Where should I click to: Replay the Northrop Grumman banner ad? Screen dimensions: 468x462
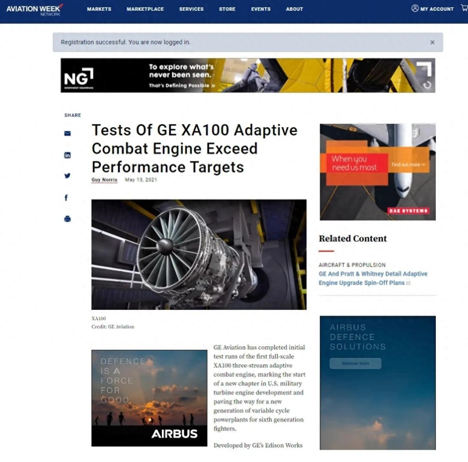click(x=427, y=85)
